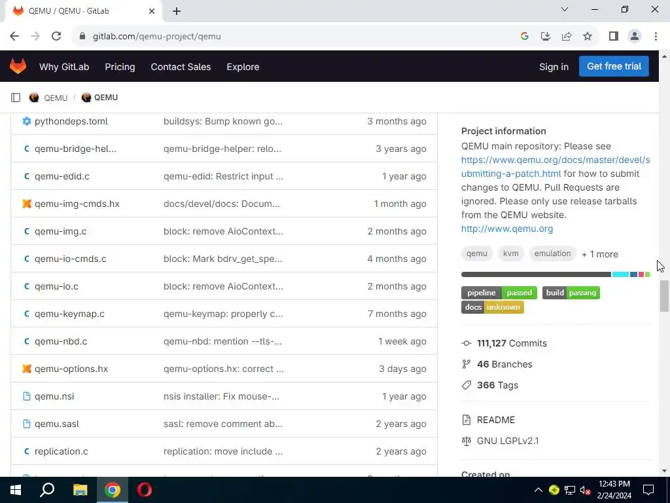
Task: Click the README document icon
Action: click(x=466, y=420)
